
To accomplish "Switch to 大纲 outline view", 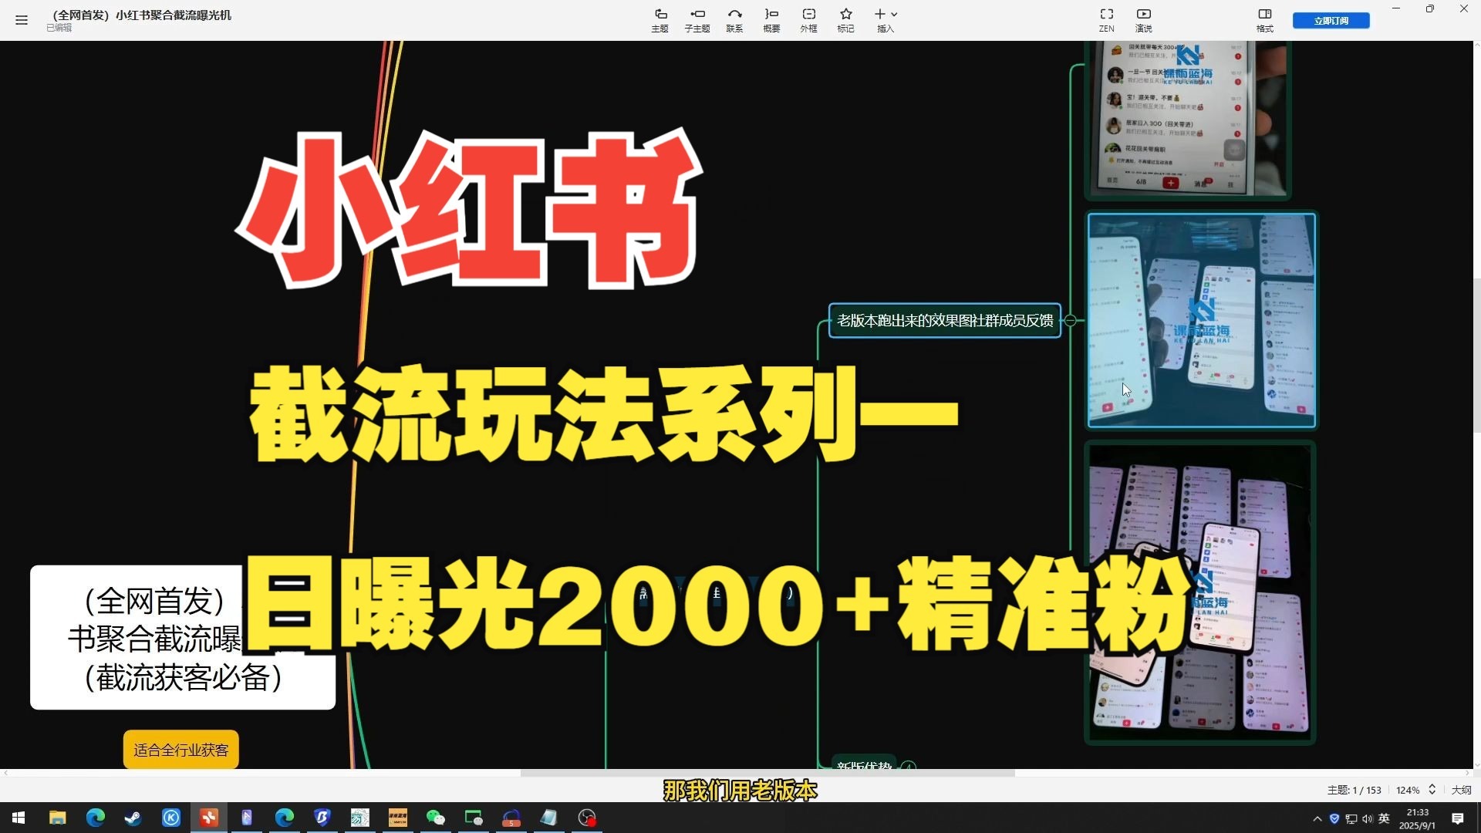I will coord(1462,790).
